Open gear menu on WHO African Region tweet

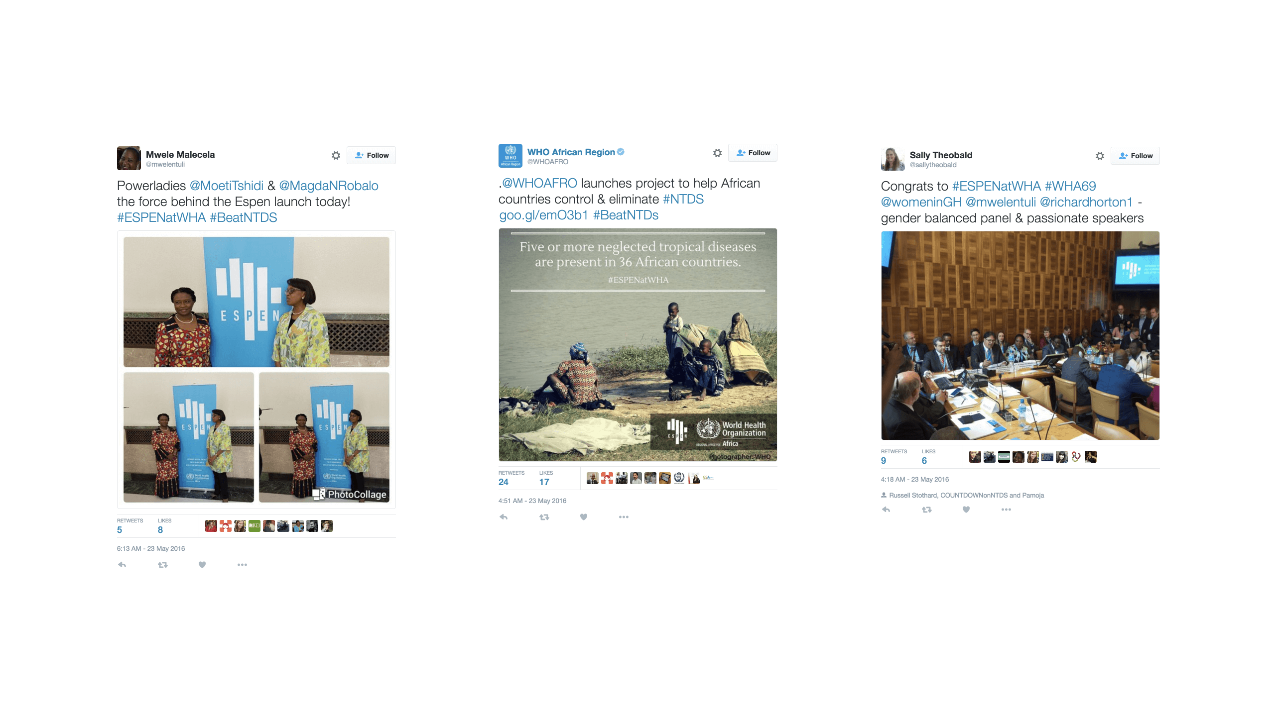pos(717,153)
